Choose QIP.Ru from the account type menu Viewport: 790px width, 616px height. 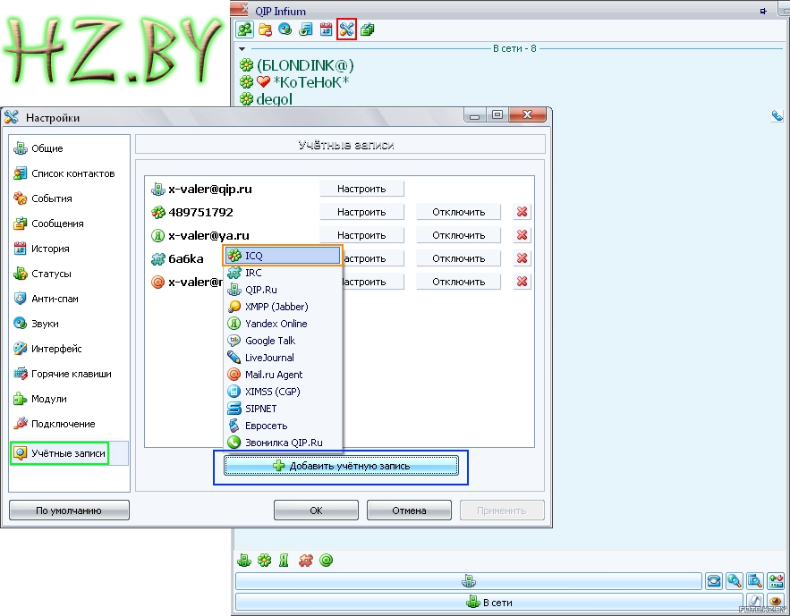[283, 290]
